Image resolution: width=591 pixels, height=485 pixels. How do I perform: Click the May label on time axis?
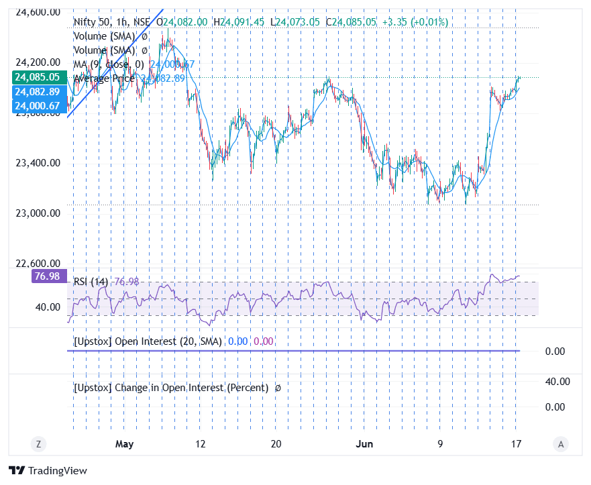[124, 444]
